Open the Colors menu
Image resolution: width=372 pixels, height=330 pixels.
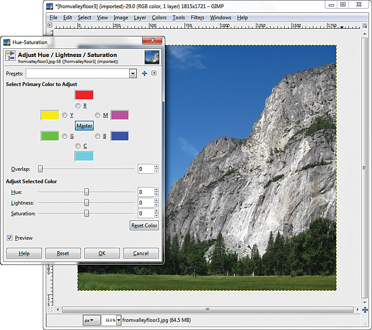[x=159, y=18]
